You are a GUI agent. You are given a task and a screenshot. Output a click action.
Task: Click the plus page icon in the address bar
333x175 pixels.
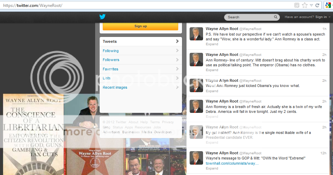click(297, 5)
